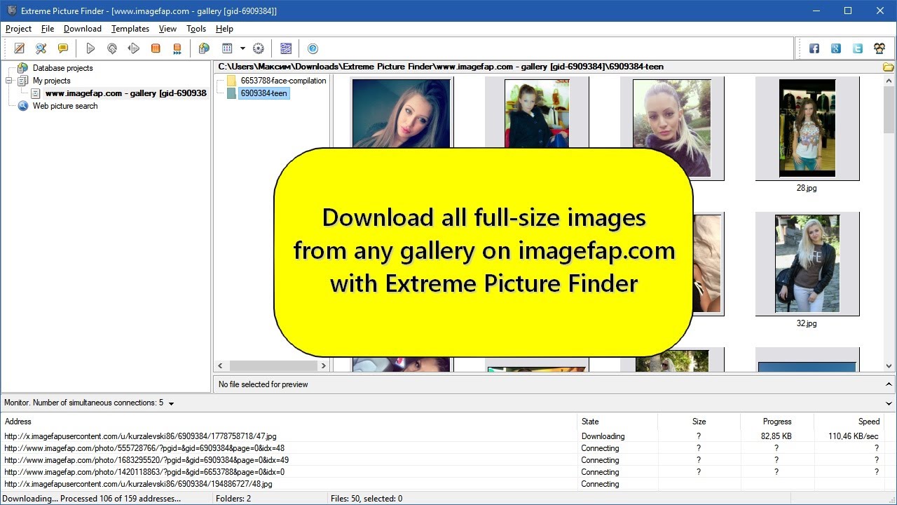This screenshot has width=897, height=505.
Task: Click the stop-after-current orange icon
Action: coord(177,48)
